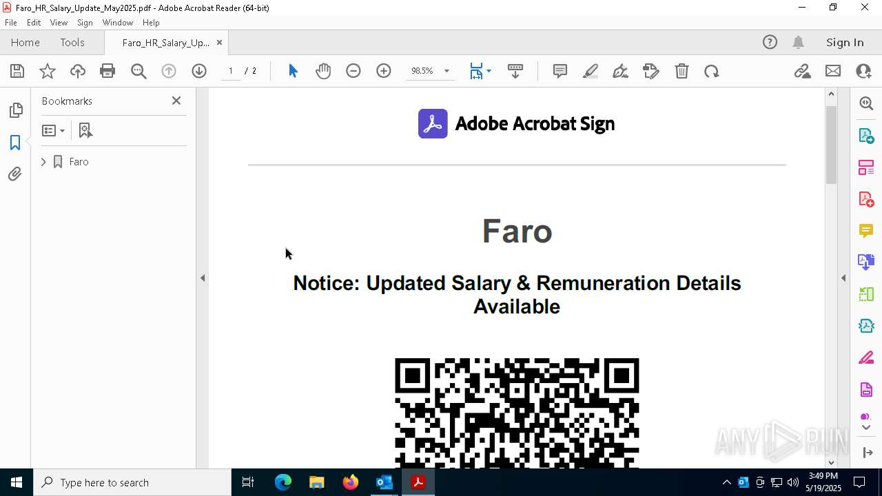Open notifications bell icon
This screenshot has width=882, height=496.
pos(798,43)
